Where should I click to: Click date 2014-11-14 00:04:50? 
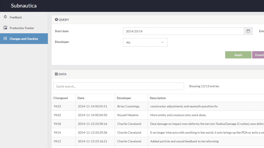93,115
